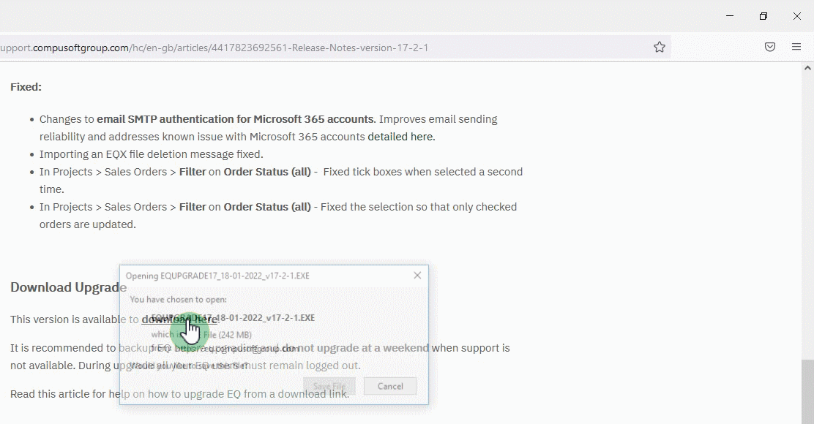
Task: Click the address bar URL
Action: [x=214, y=48]
